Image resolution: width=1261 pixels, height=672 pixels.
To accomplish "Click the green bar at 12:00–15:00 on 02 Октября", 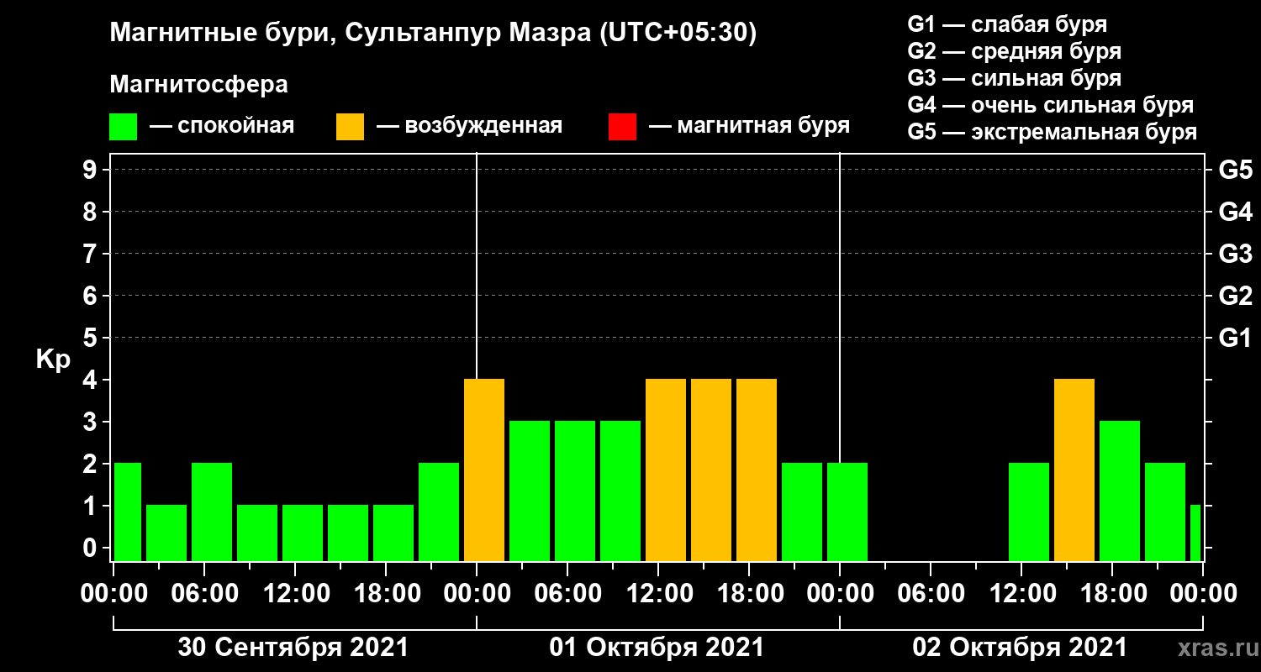I will pos(1029,512).
